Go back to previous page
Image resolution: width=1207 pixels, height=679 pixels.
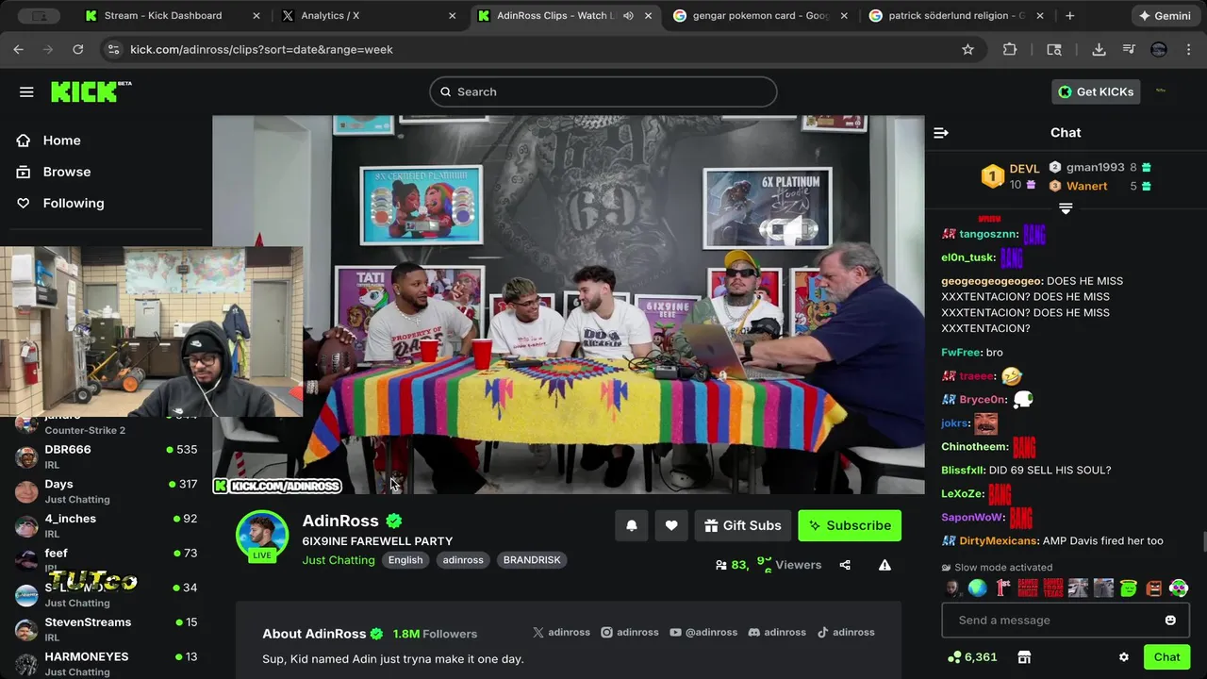point(19,49)
